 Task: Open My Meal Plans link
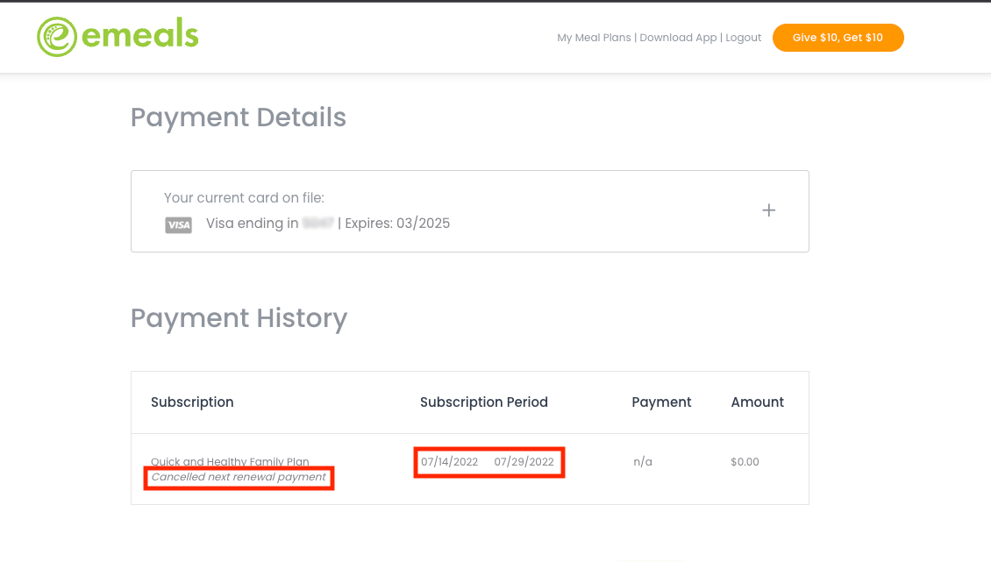click(x=594, y=38)
